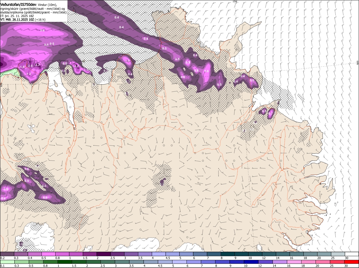Click the 'VT: Mið. 26.11.2025 10Z' line

click(x=17, y=20)
